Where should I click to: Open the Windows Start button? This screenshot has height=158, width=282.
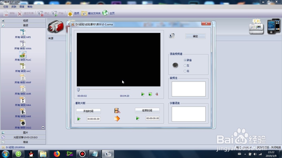(x=6, y=154)
